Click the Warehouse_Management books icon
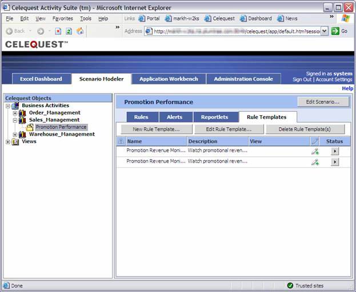 point(22,135)
